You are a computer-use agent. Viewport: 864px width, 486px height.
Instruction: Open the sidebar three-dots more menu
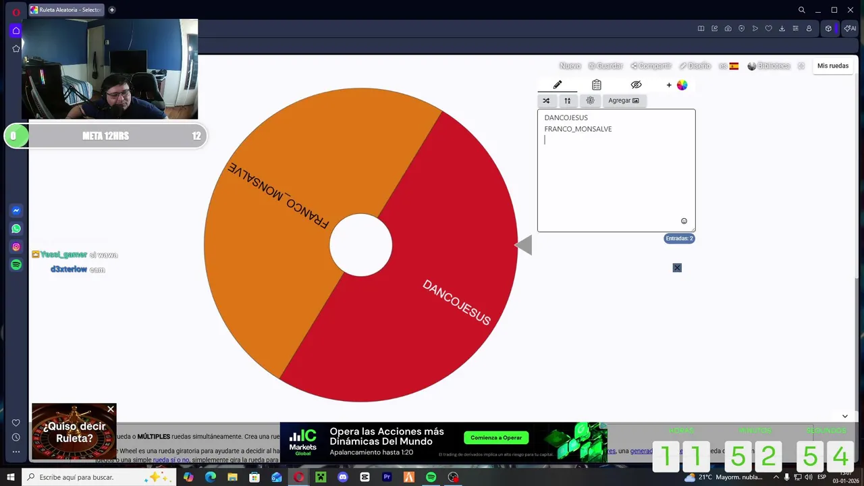16,452
